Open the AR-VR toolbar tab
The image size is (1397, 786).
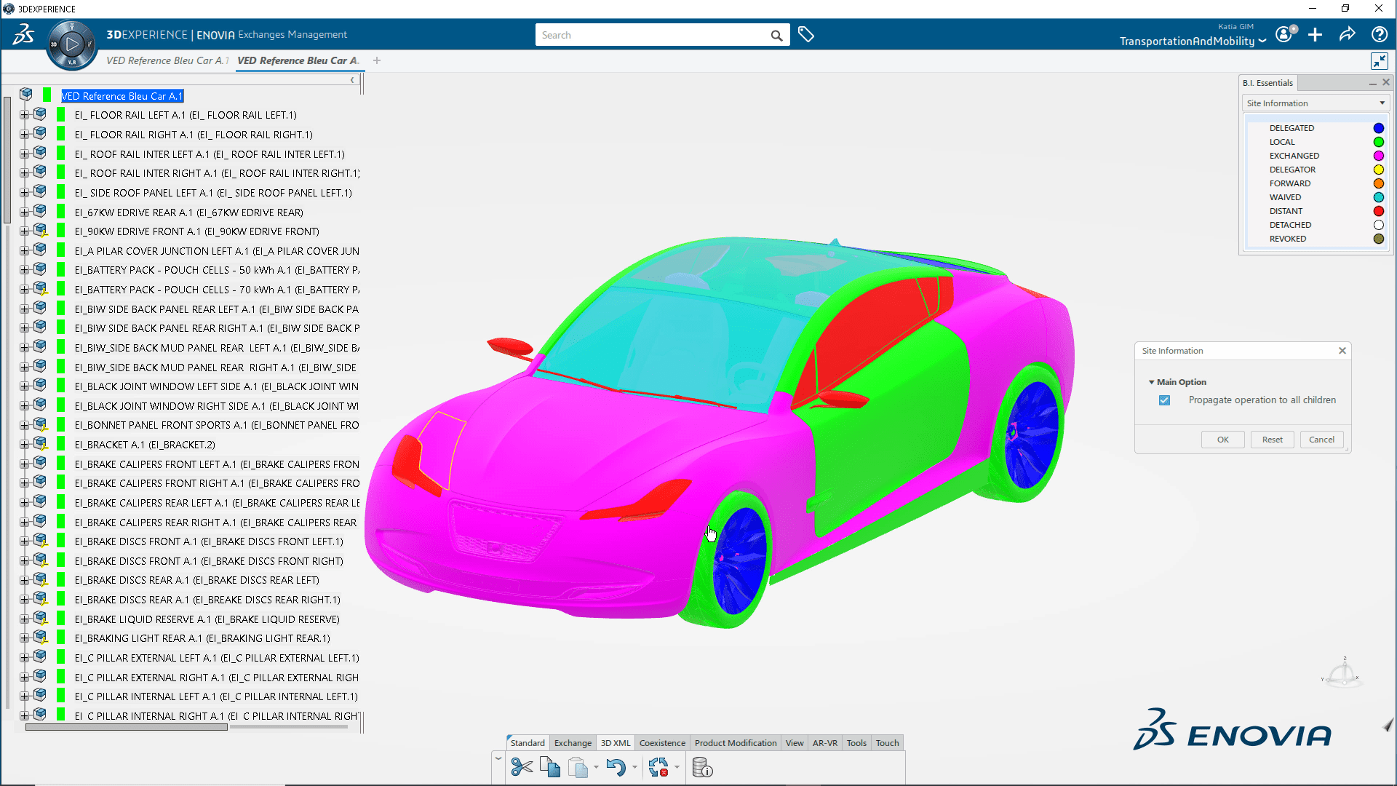(825, 743)
